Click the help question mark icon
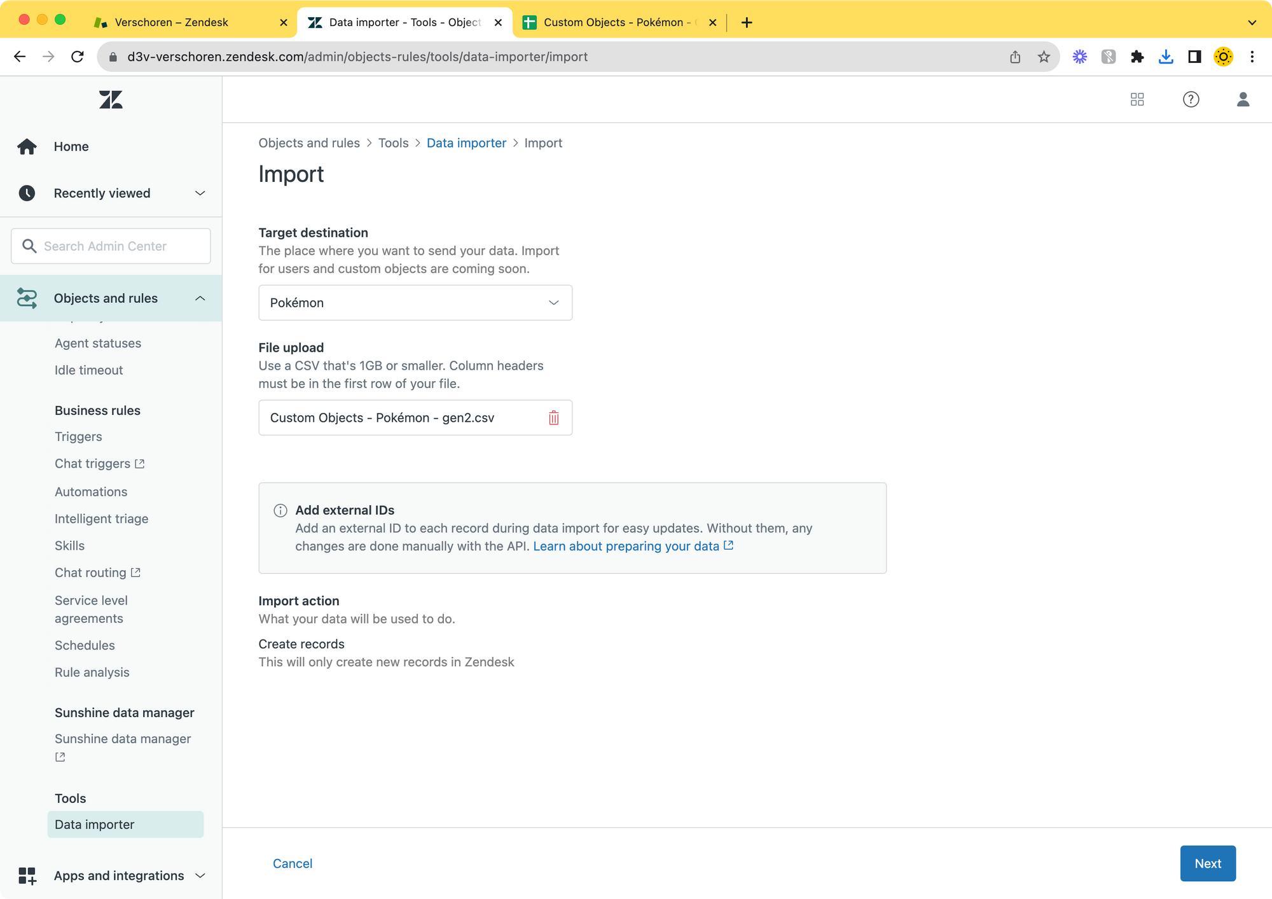Viewport: 1272px width, 899px height. pyautogui.click(x=1191, y=99)
